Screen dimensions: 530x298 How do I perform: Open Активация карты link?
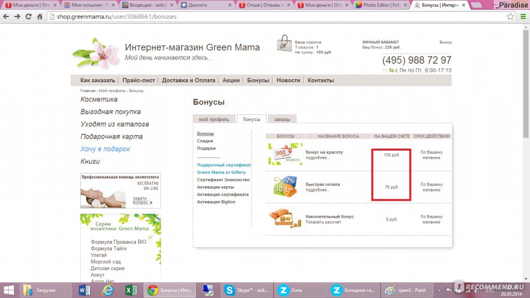pyautogui.click(x=215, y=187)
